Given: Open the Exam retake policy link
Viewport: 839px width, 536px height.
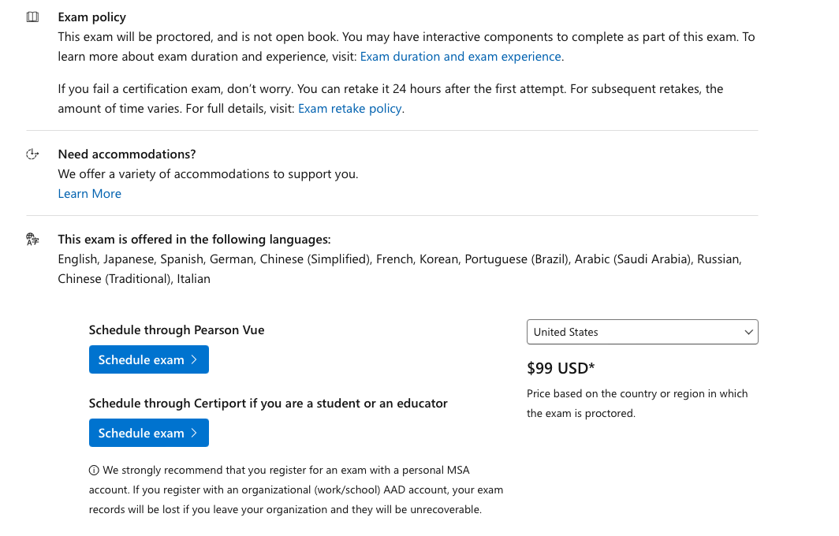Looking at the screenshot, I should [x=350, y=109].
